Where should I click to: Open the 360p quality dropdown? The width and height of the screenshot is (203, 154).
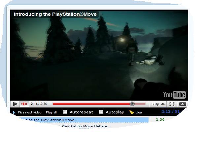click(157, 104)
